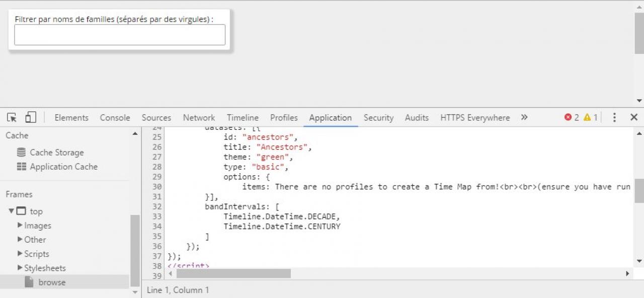The height and width of the screenshot is (298, 644).
Task: Switch to the Console tab
Action: point(115,118)
